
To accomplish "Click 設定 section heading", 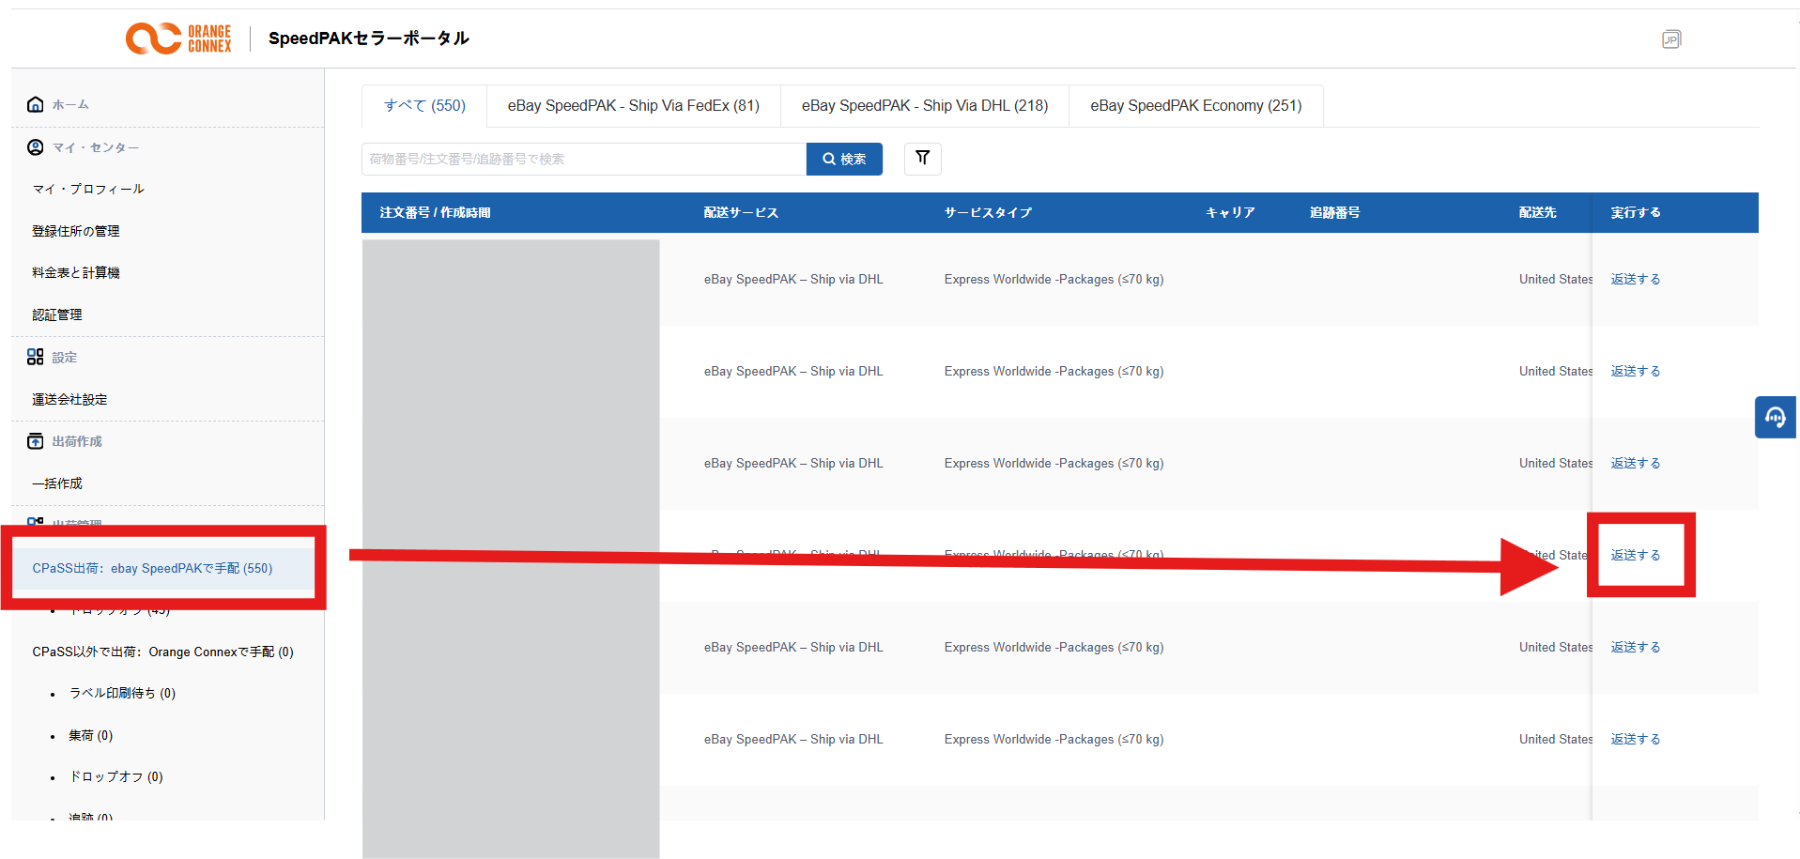I will tap(65, 357).
